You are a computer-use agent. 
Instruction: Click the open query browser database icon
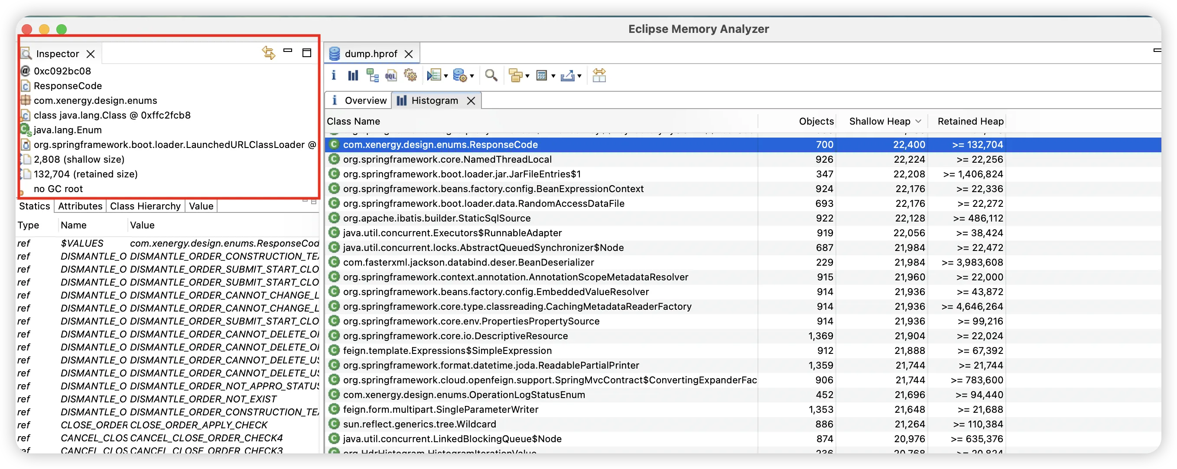coord(460,75)
